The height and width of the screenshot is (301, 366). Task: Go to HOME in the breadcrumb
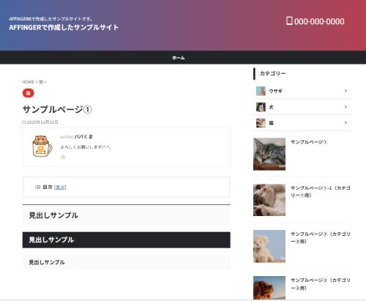[x=28, y=82]
